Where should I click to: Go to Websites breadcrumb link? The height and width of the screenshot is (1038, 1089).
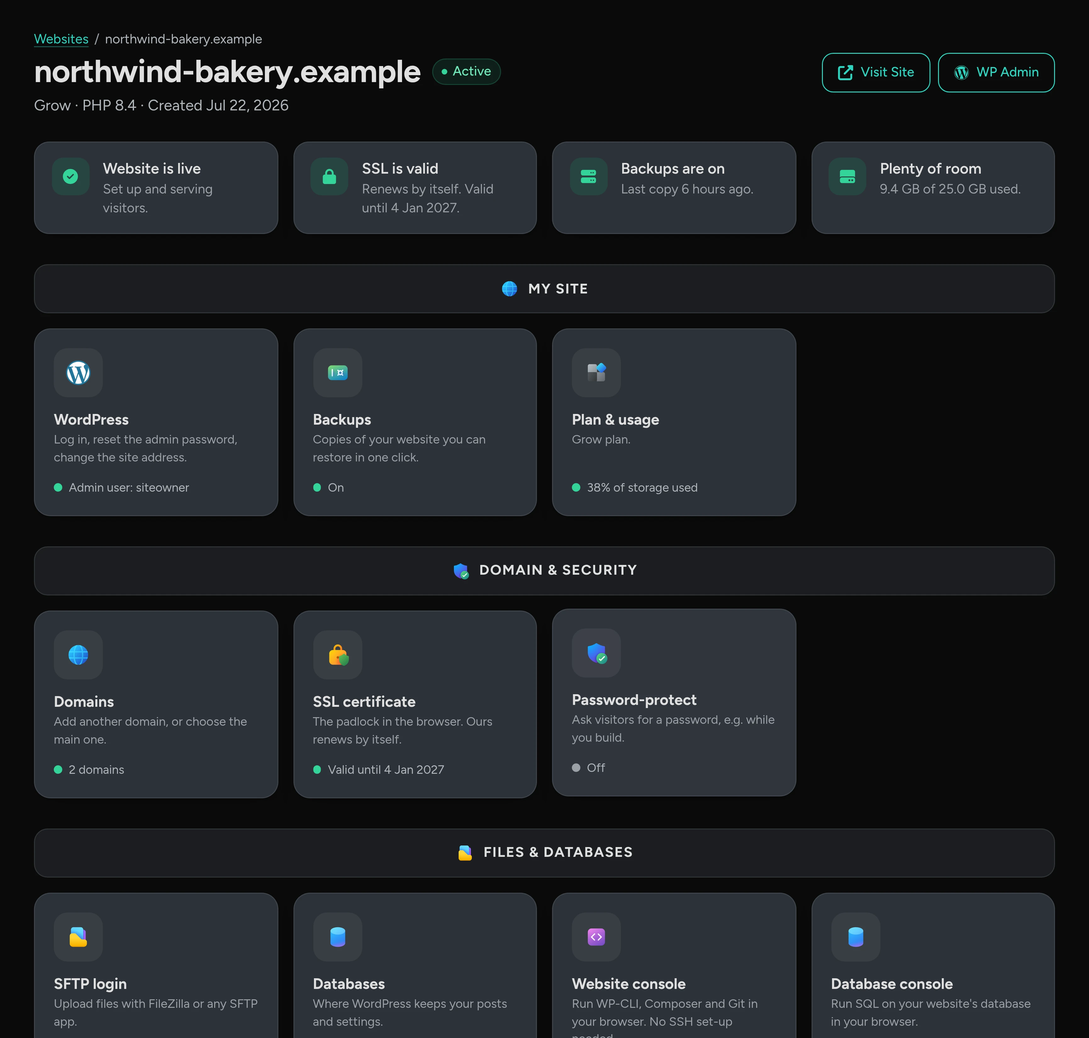[x=61, y=39]
